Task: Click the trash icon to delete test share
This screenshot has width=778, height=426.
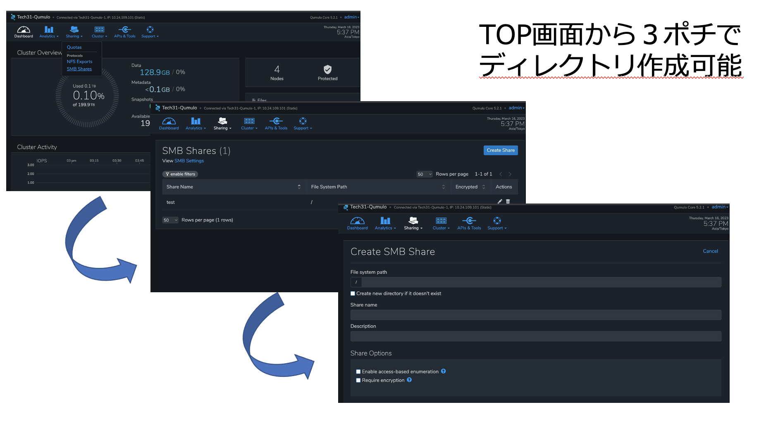Action: (508, 201)
